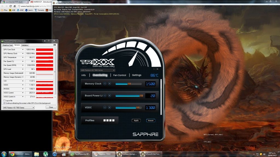Screen dimensions: 280x157
Task: Switch to GPU-Z Validation tab
Action: [25, 45]
